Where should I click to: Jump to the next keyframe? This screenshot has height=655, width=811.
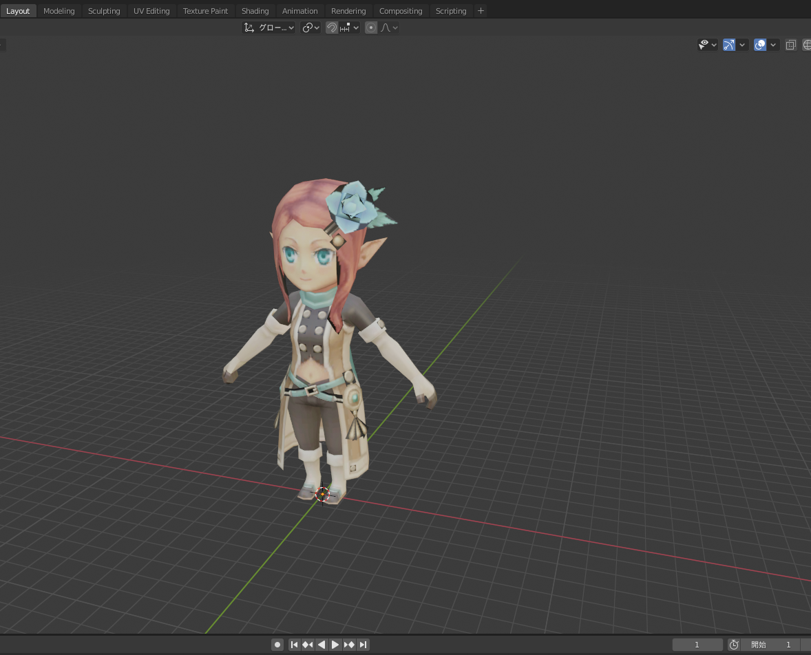349,645
